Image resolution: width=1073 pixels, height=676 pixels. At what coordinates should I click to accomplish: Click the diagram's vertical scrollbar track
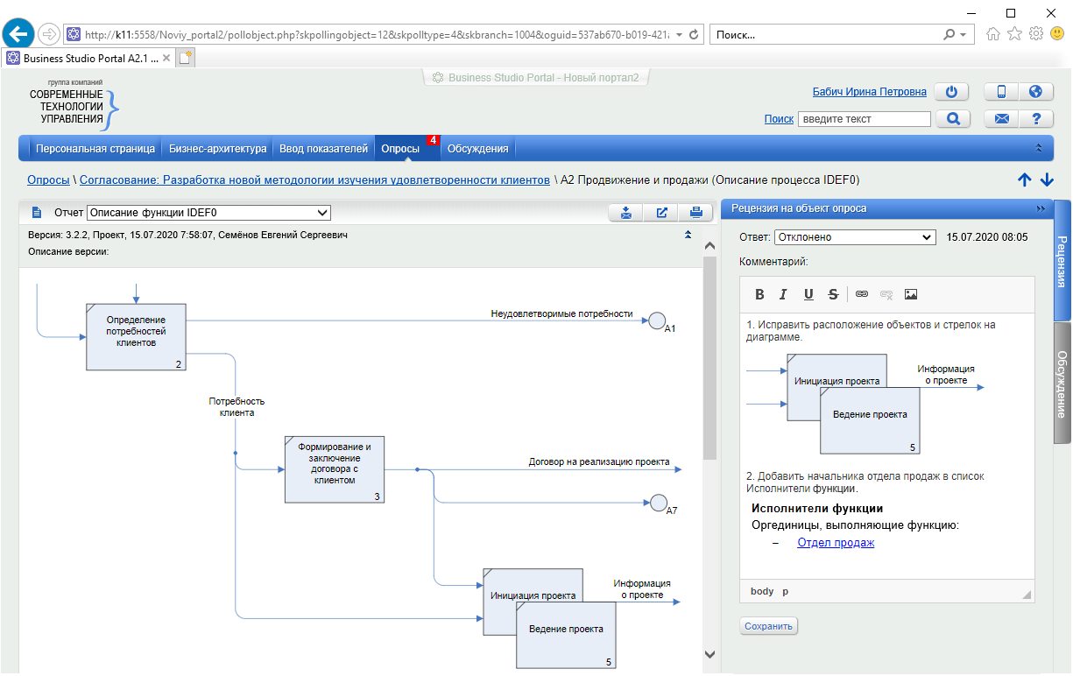point(710,552)
